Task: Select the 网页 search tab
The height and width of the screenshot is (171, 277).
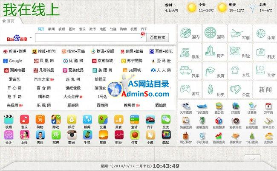Action: point(41,29)
